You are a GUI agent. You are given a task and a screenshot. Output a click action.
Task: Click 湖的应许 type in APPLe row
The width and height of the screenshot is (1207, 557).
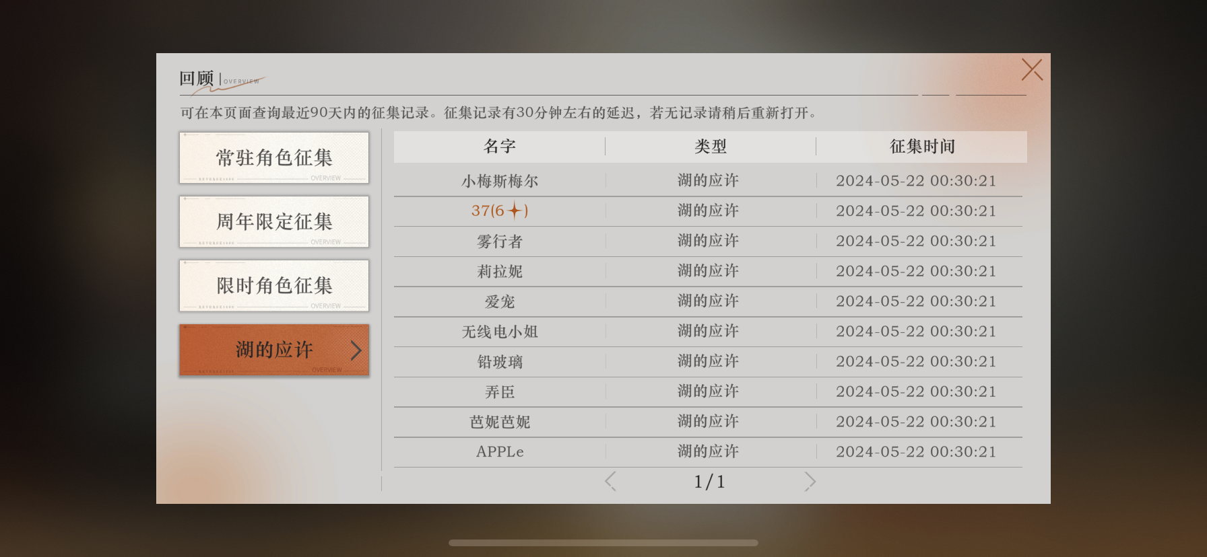tap(708, 451)
